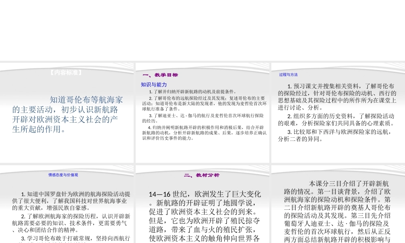Click paragraph starting 3. 了解迪亚士、达·伽马的航行
The height and width of the screenshot is (243, 405).
pyautogui.click(x=203, y=118)
